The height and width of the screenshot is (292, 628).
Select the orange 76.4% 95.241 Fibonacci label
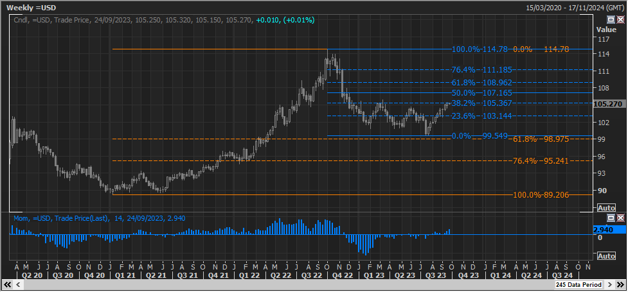point(541,161)
